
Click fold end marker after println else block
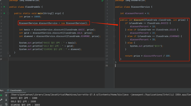(114, 49)
